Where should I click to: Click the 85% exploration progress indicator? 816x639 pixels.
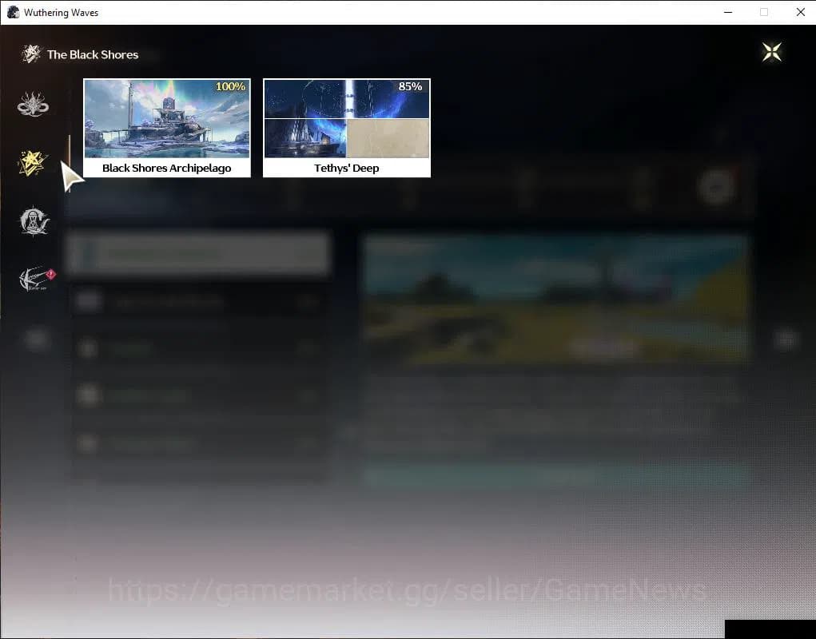coord(410,87)
